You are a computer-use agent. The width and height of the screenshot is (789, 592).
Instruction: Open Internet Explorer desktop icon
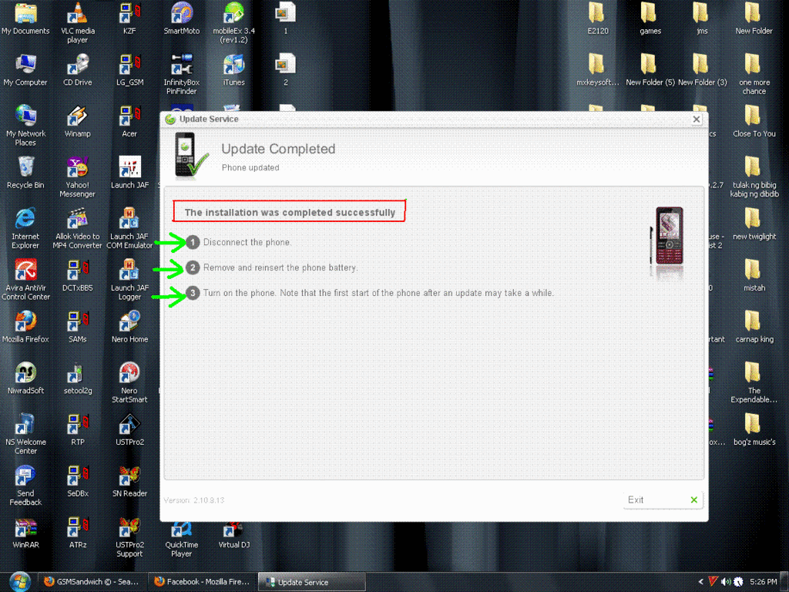25,228
